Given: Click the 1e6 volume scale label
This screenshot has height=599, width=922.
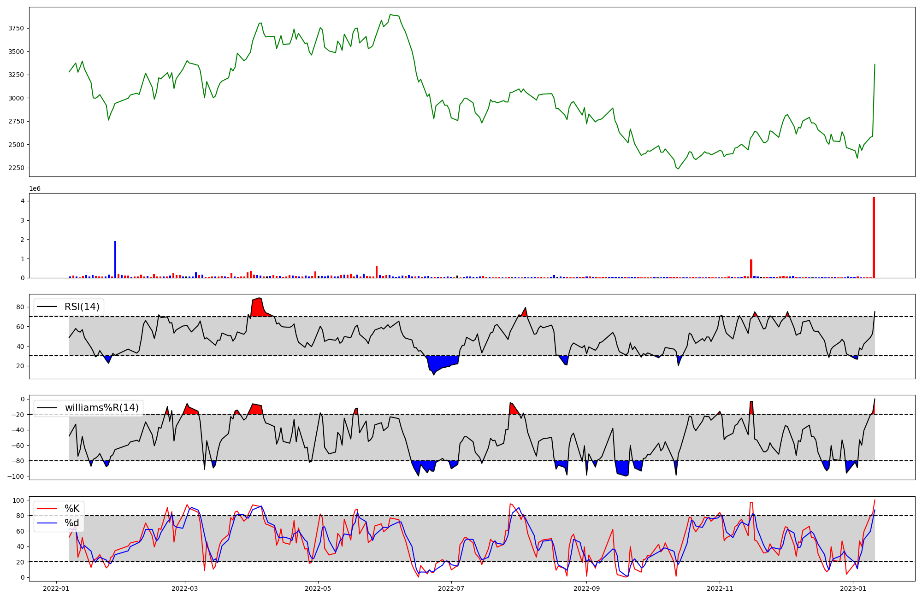Looking at the screenshot, I should coord(35,189).
